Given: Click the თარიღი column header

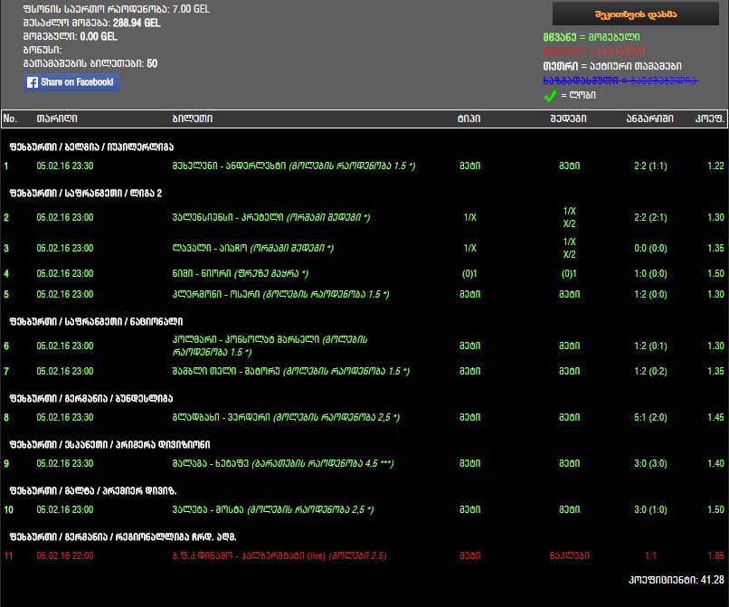Looking at the screenshot, I should [56, 119].
